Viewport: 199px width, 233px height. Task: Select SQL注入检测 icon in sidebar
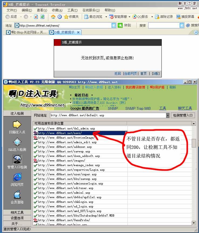click(x=17, y=142)
